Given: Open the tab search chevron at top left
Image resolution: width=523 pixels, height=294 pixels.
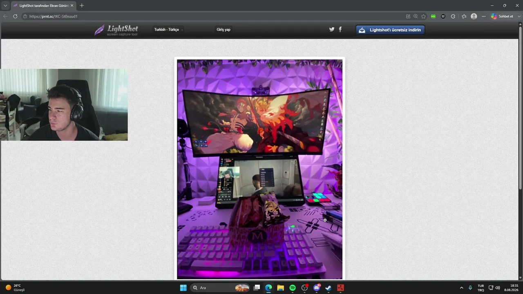Looking at the screenshot, I should 5,6.
